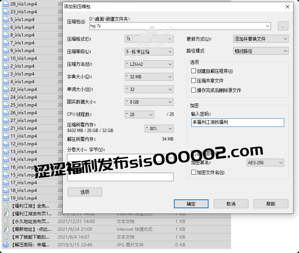Screen dimensions: 299x253
Task: Select the file 18_iris1.mp4
Action: pos(24,190)
